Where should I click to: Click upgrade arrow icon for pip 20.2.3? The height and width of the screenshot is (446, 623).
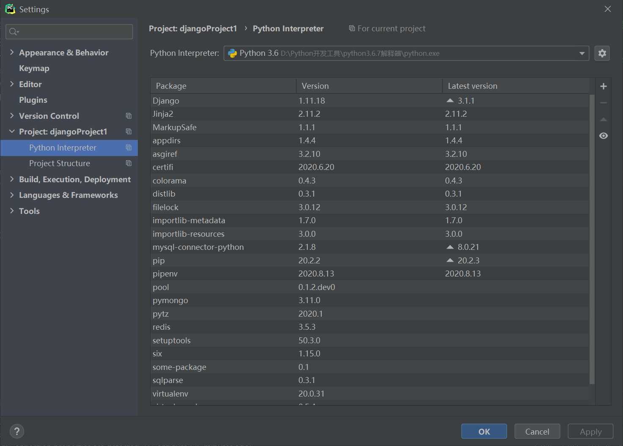click(x=450, y=260)
